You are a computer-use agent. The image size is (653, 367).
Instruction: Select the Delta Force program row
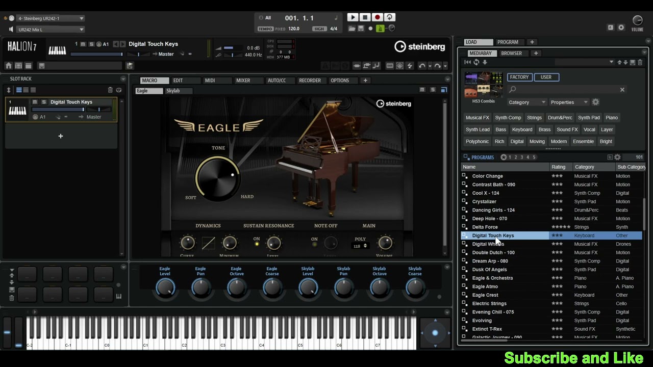tap(551, 227)
